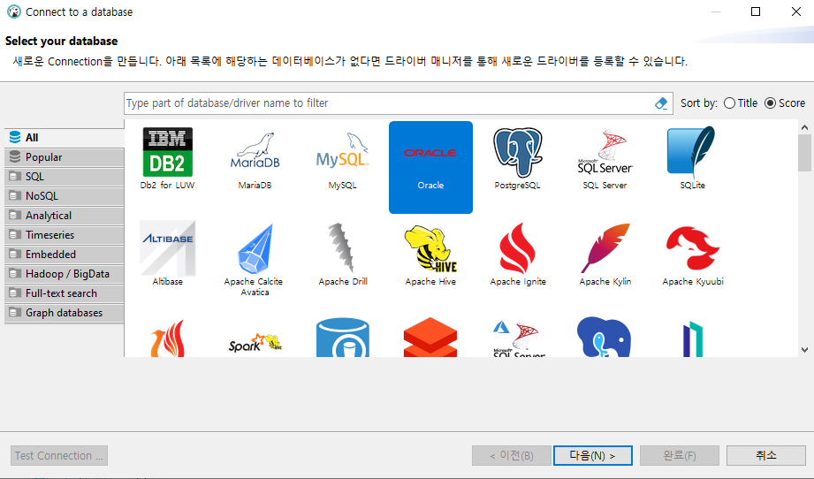814x479 pixels.
Task: Sort databases by Title
Action: pos(741,103)
